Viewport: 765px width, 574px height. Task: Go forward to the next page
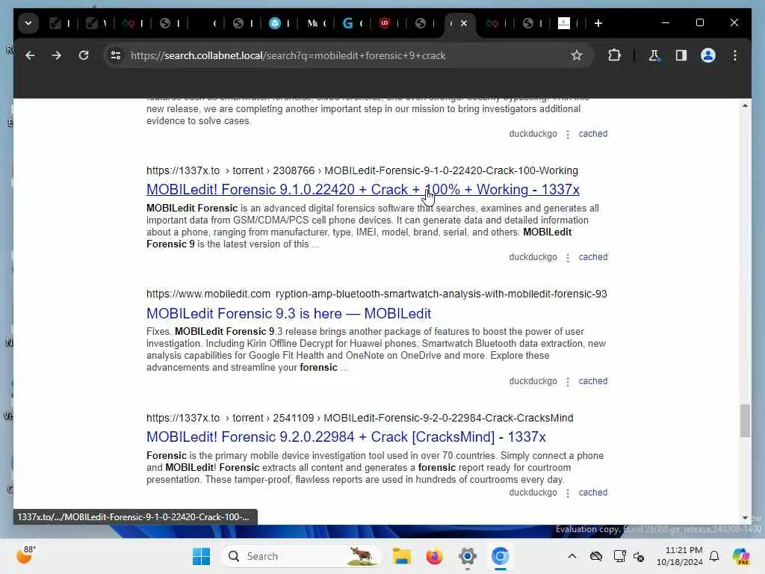pos(57,55)
